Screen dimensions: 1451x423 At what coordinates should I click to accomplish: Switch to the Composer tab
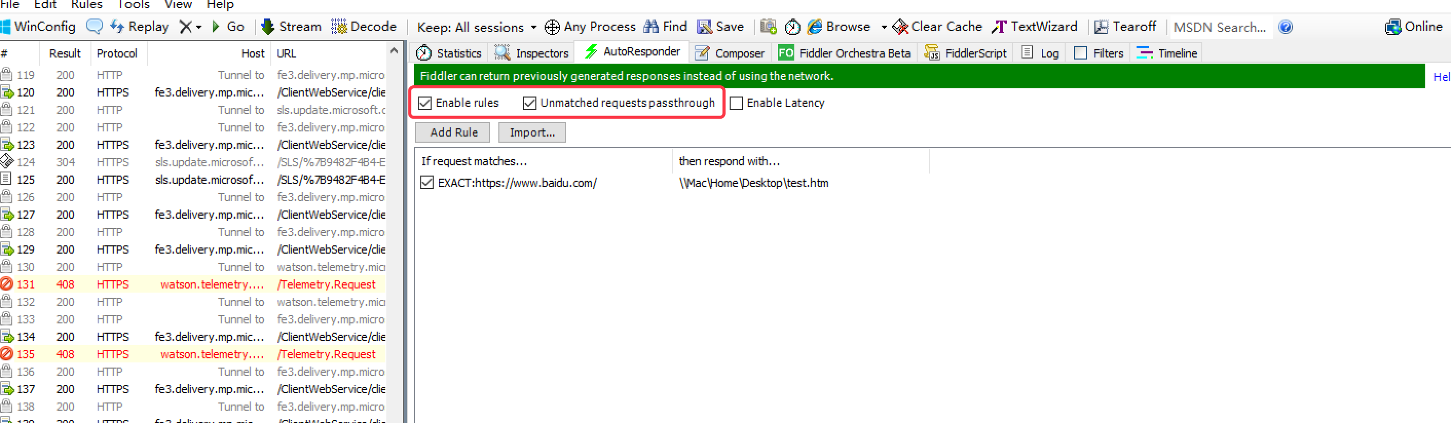click(730, 53)
